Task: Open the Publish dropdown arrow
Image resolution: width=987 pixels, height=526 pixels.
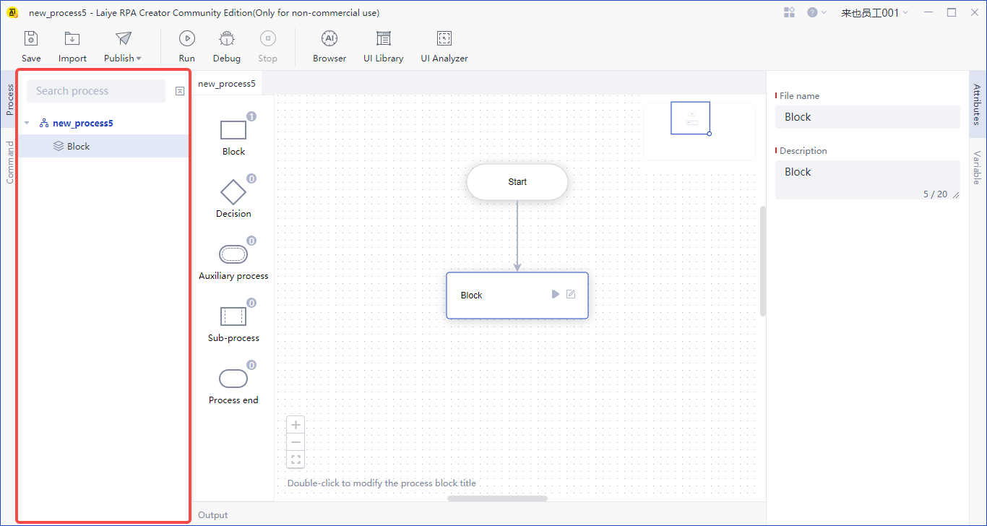Action: [139, 59]
